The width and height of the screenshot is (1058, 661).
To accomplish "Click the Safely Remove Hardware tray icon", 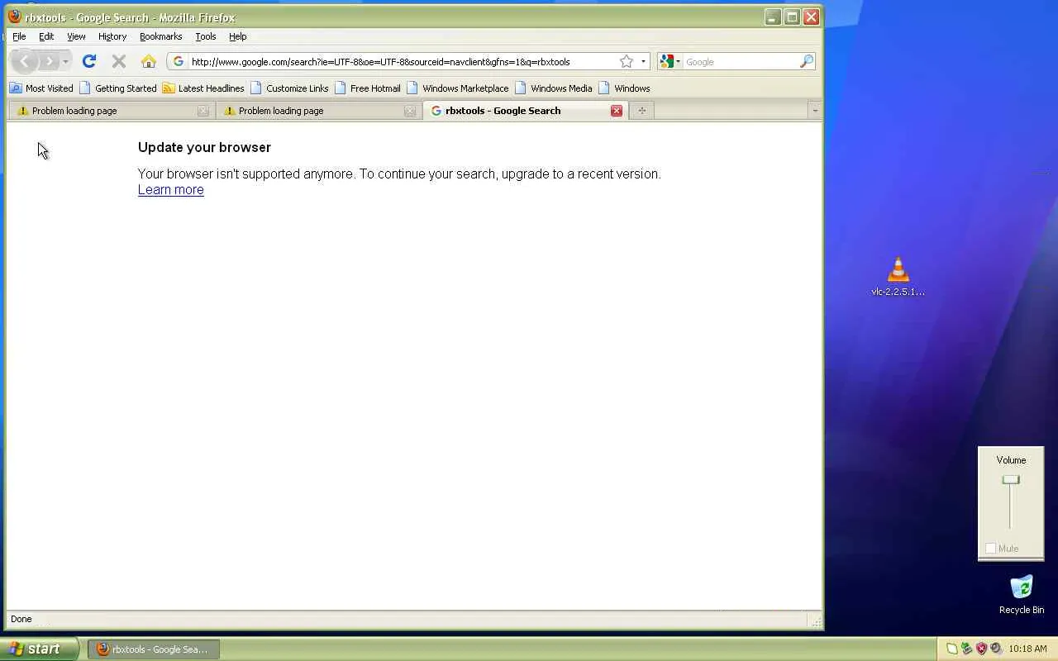I will tap(966, 649).
